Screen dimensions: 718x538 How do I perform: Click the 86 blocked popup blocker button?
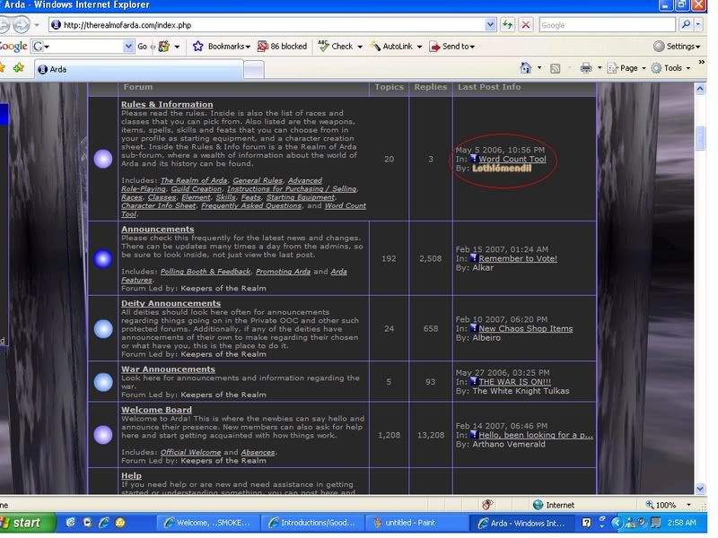point(282,47)
